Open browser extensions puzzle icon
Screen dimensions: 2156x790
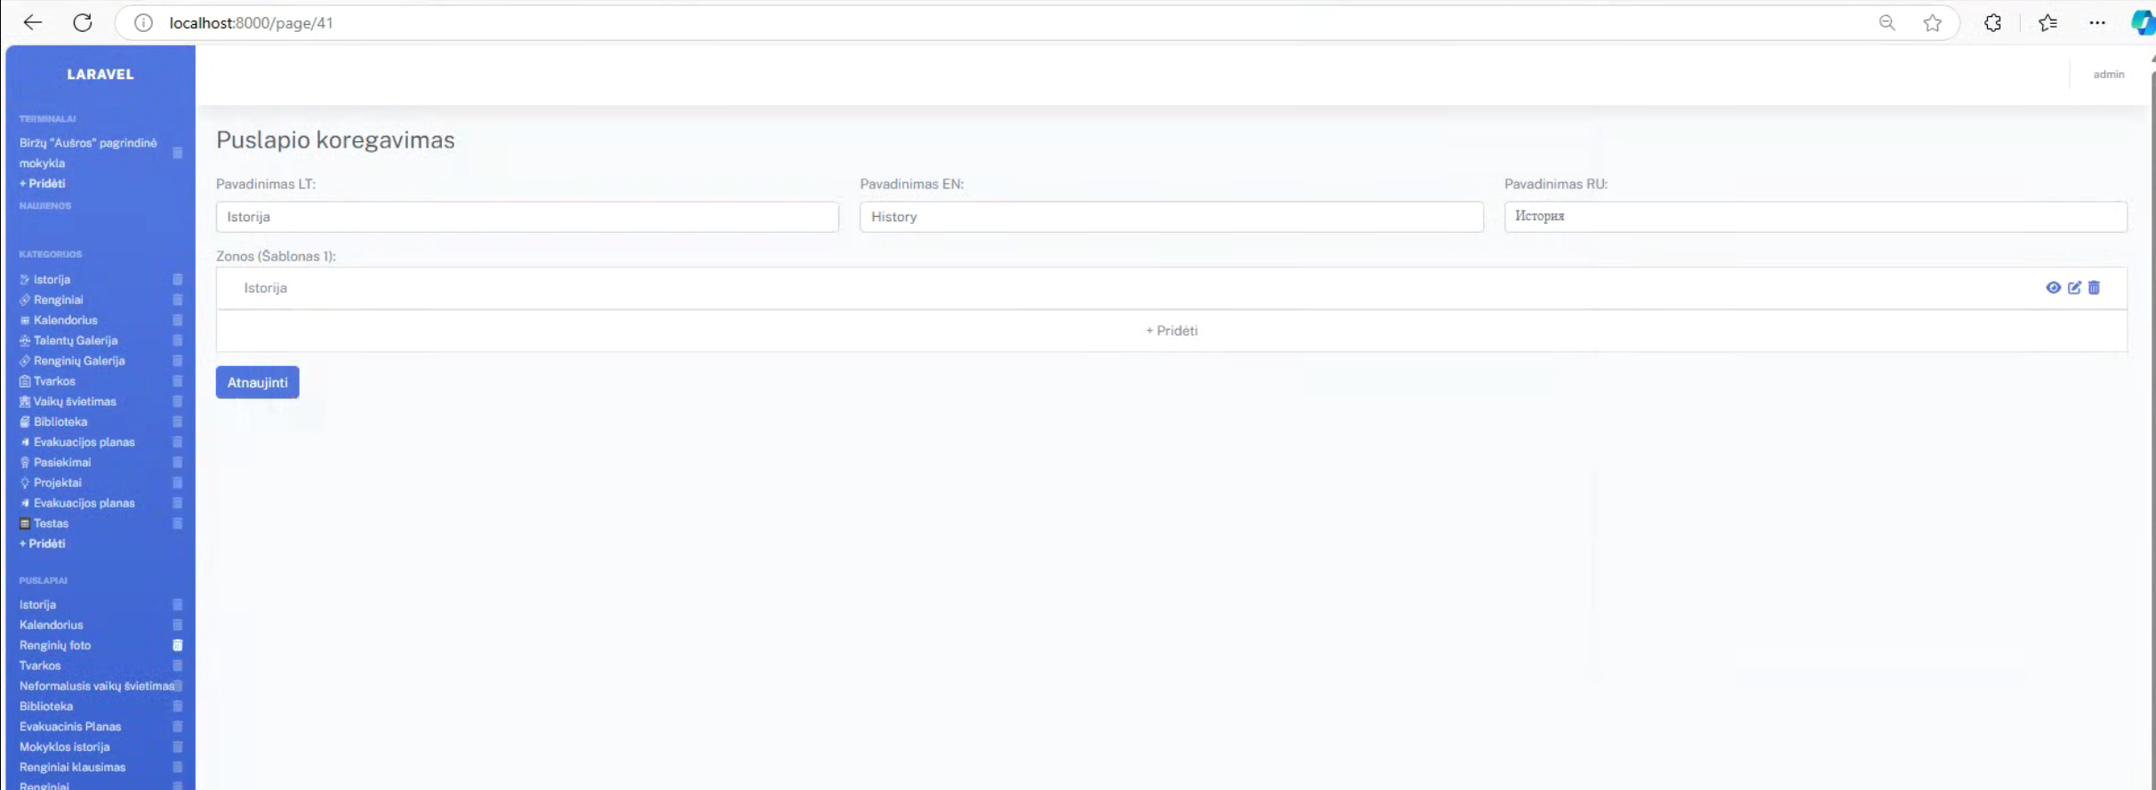click(1992, 23)
